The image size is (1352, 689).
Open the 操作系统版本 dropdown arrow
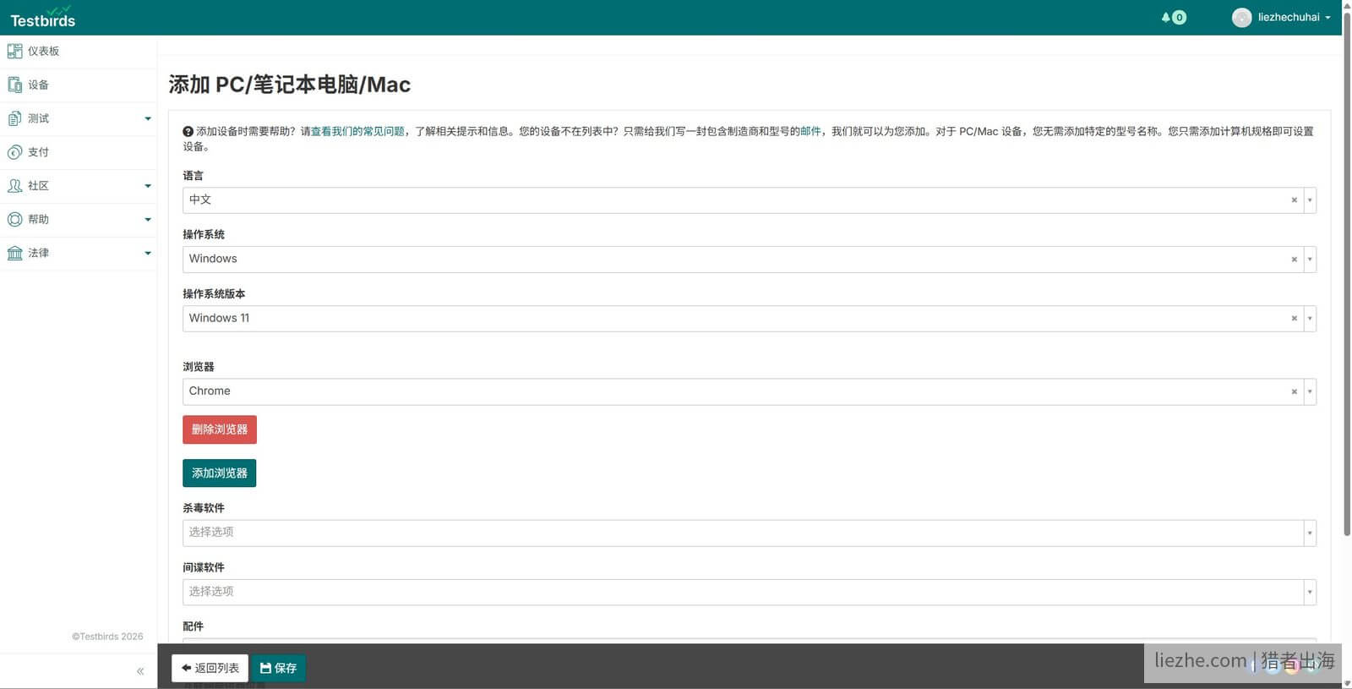point(1310,319)
